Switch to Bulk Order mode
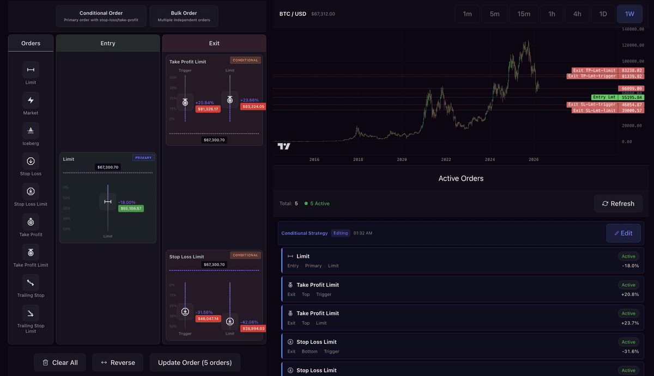The width and height of the screenshot is (654, 376). click(x=184, y=16)
